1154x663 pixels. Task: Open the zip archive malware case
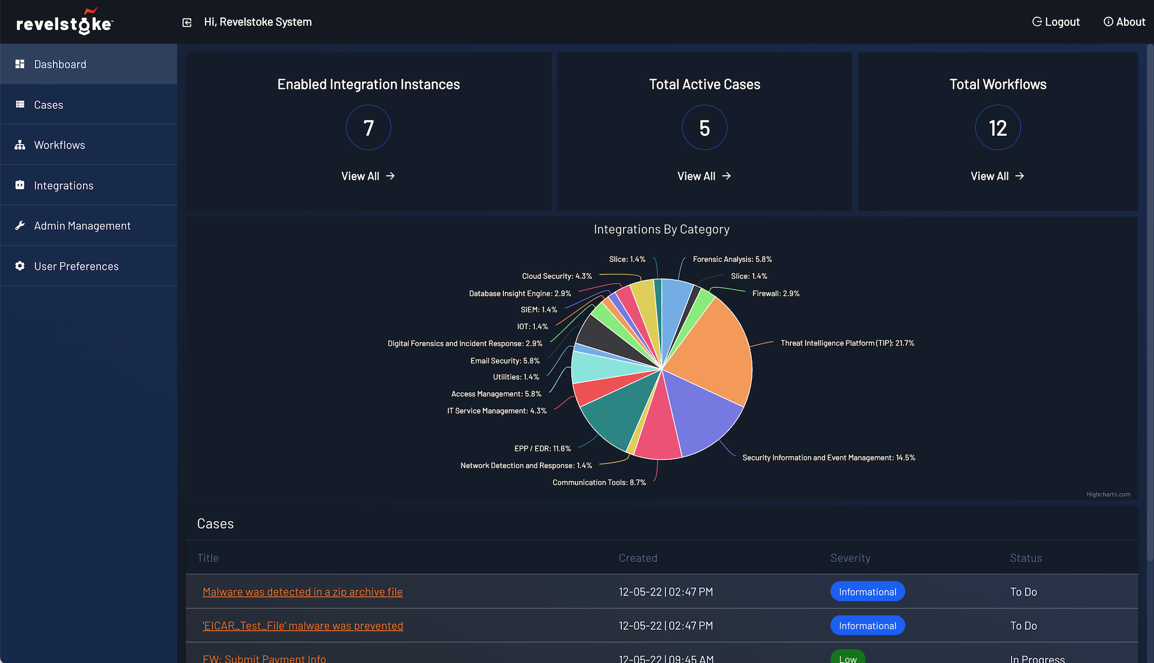[302, 591]
